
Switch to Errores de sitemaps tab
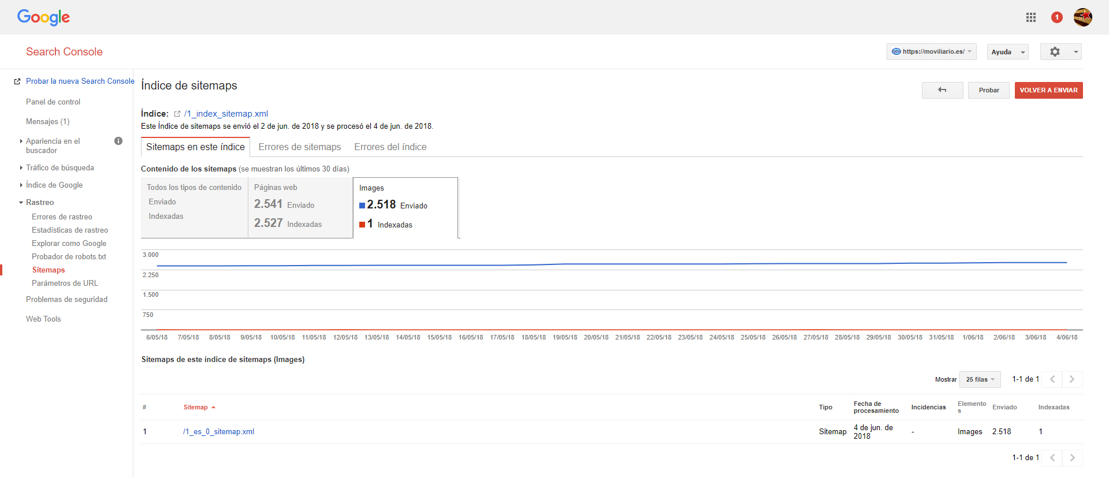click(299, 147)
